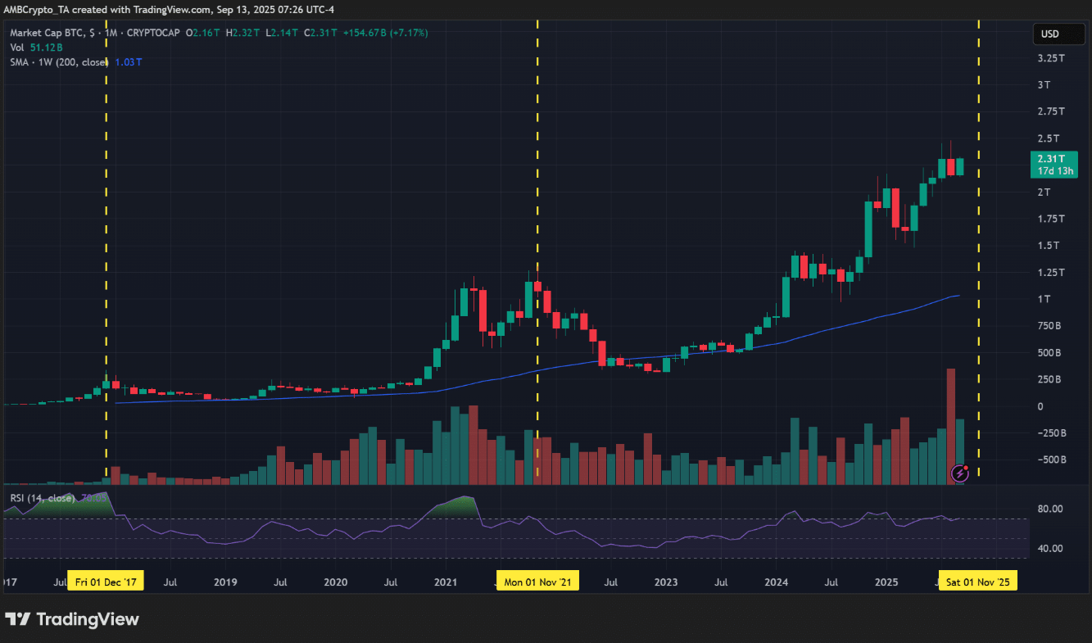Click the 2021 label on the time axis
Screen dimensions: 1092x643
(x=446, y=582)
